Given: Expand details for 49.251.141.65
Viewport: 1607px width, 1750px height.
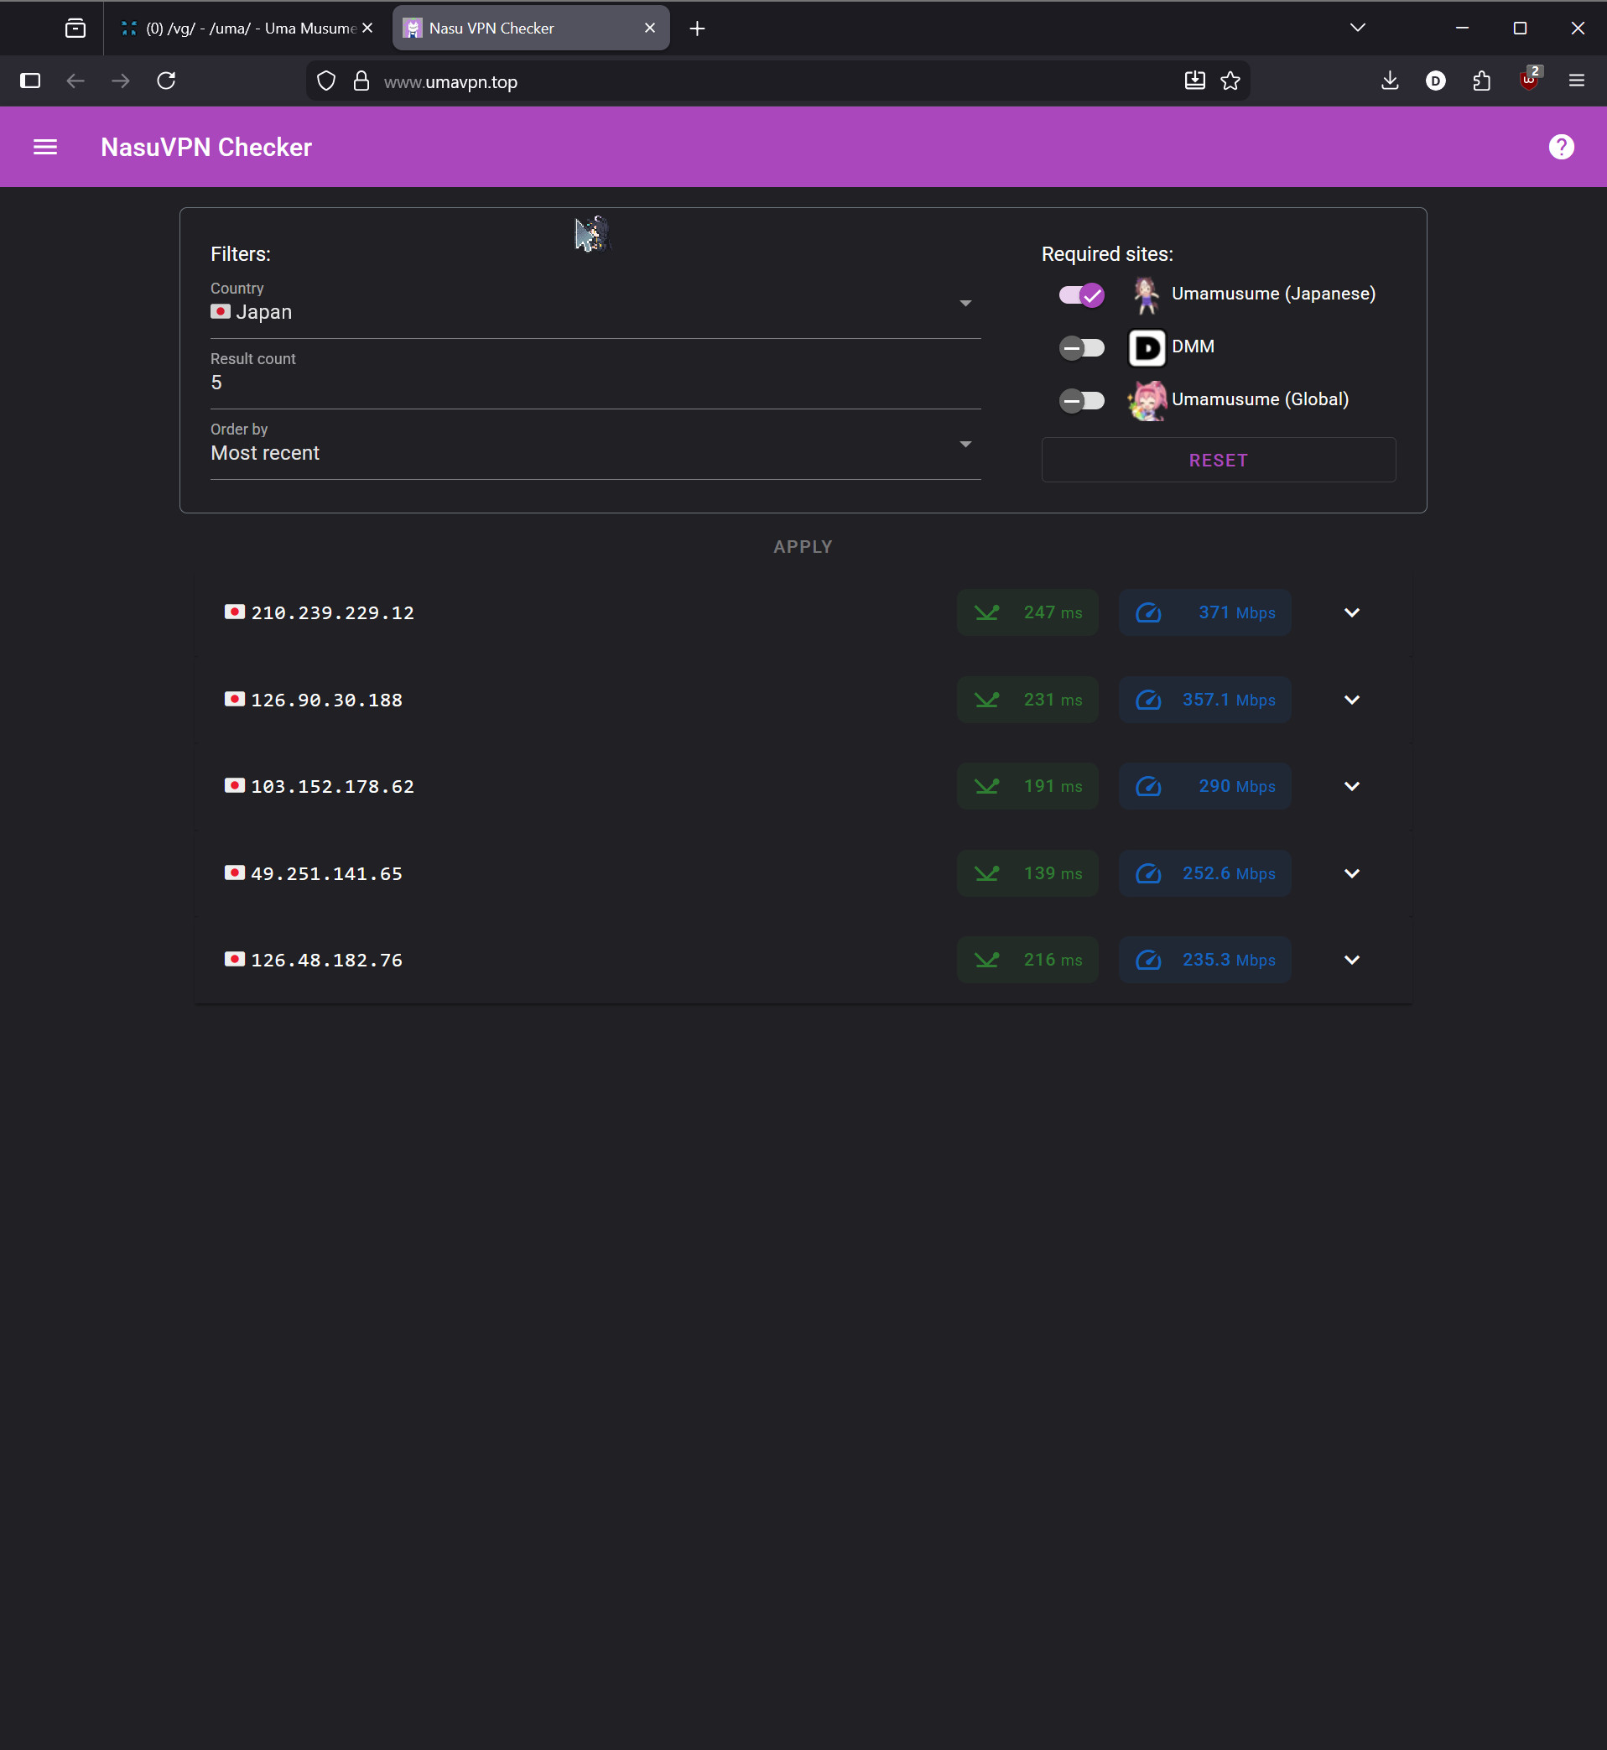Looking at the screenshot, I should pos(1351,873).
